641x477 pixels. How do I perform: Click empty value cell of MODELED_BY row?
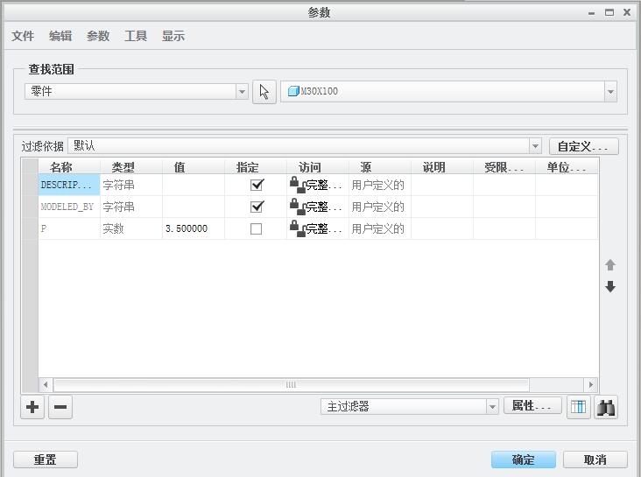(x=194, y=207)
